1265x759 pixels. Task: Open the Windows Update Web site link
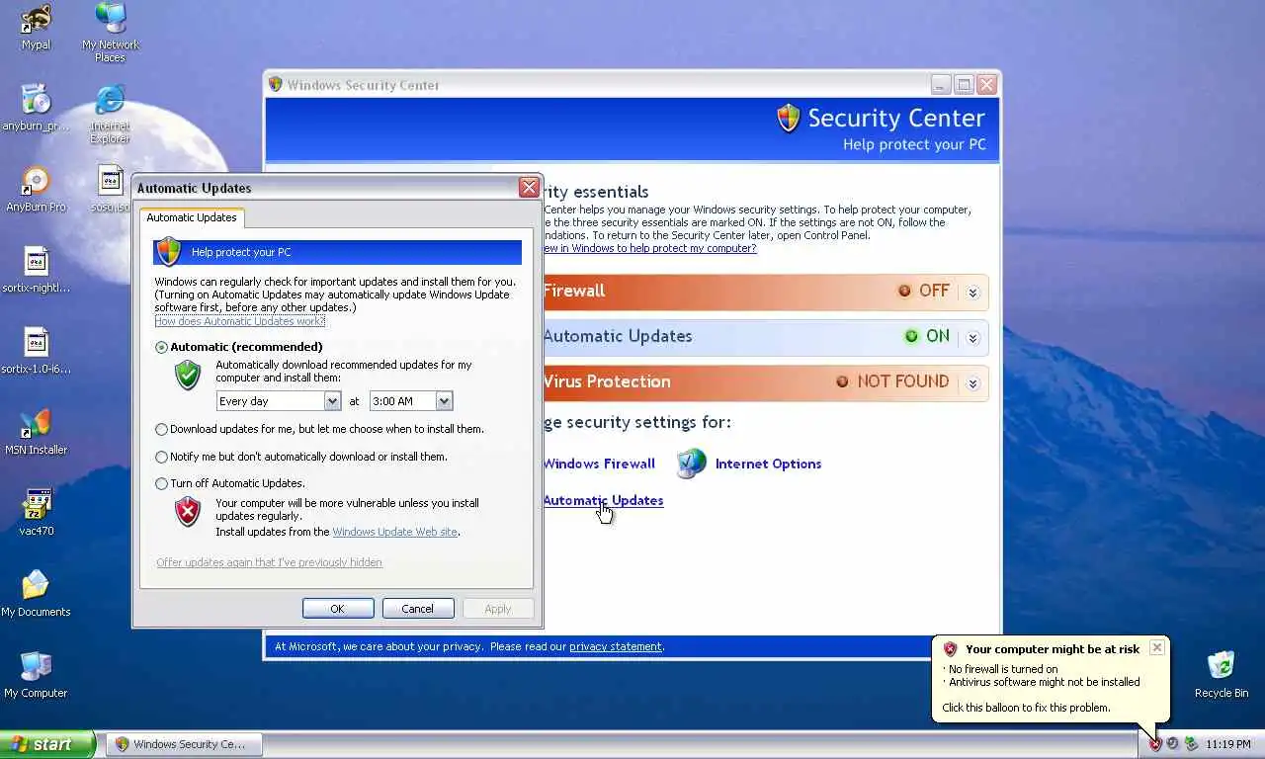[394, 532]
